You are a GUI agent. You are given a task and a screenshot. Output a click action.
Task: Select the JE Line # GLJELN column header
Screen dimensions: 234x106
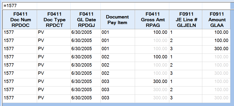point(185,19)
